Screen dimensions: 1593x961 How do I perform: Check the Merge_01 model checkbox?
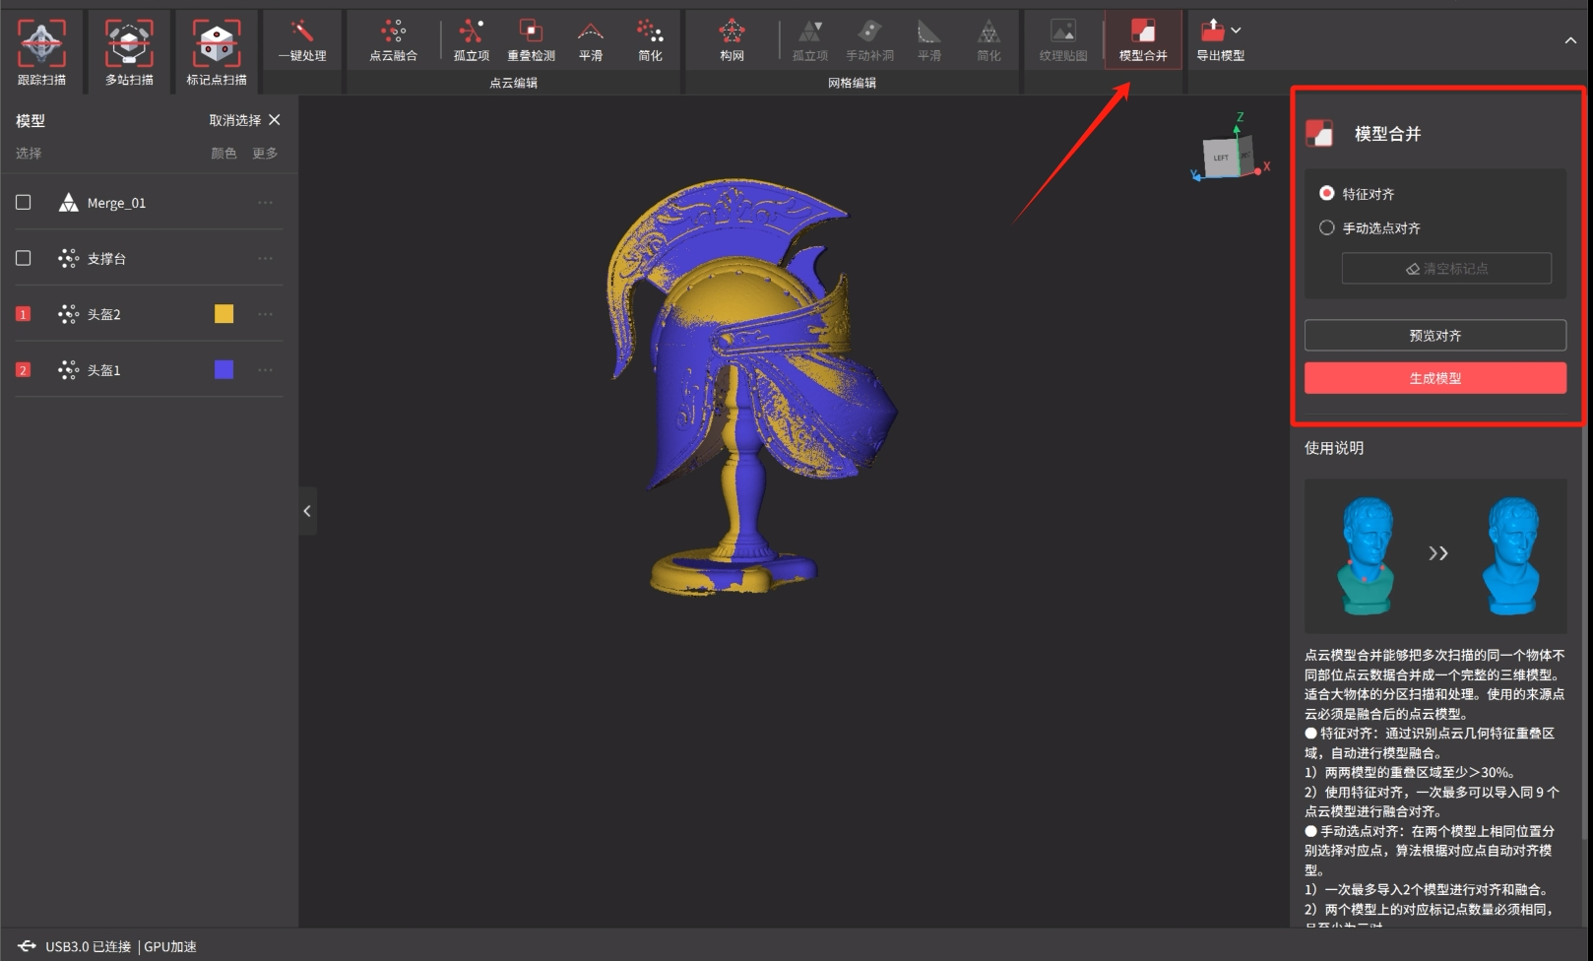point(24,202)
